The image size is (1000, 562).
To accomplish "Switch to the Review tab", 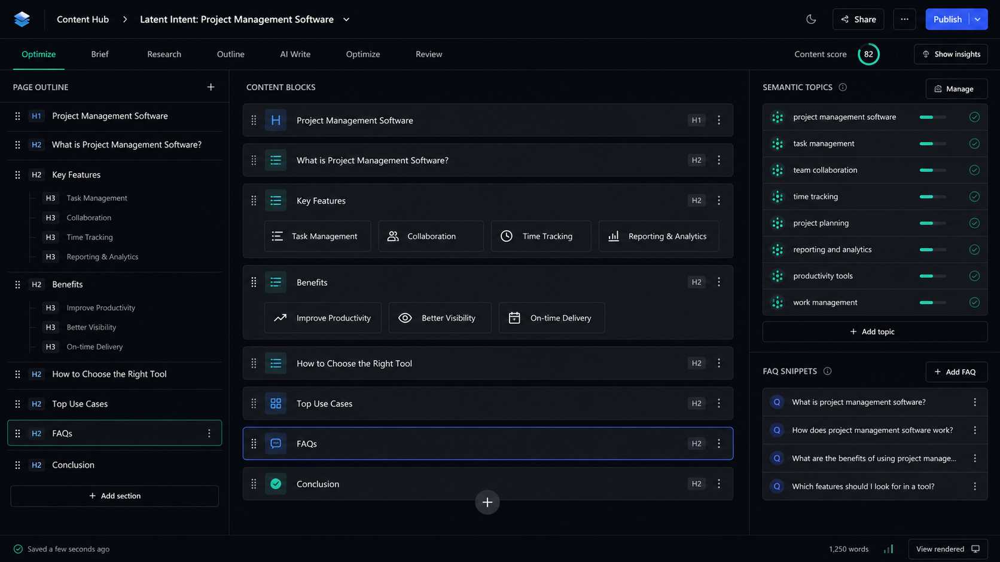I will click(x=429, y=54).
